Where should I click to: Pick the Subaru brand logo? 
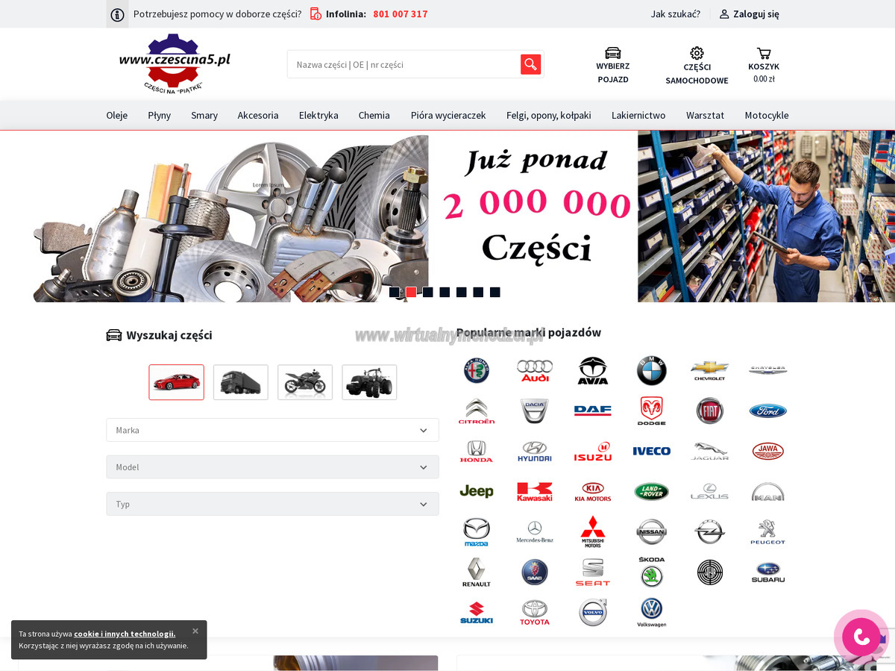pyautogui.click(x=767, y=572)
